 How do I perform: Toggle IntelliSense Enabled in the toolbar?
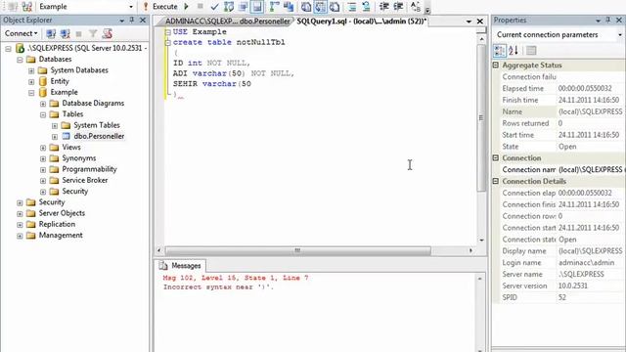click(x=257, y=7)
